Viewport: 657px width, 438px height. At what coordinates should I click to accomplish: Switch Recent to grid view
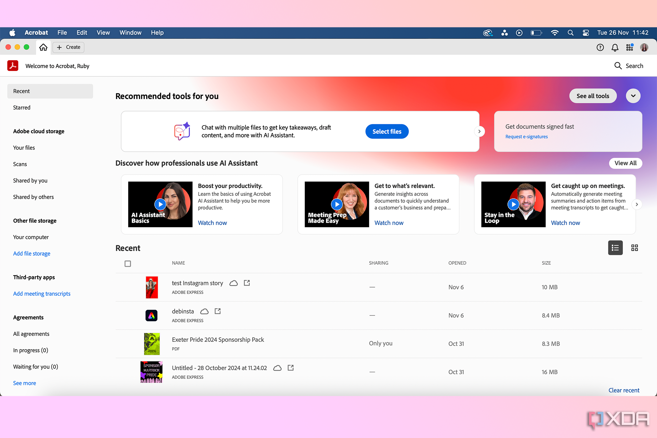coord(634,248)
